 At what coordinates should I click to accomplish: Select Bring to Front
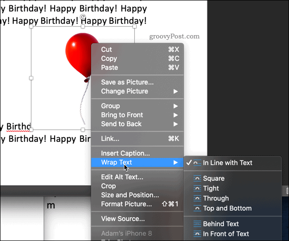137,115
